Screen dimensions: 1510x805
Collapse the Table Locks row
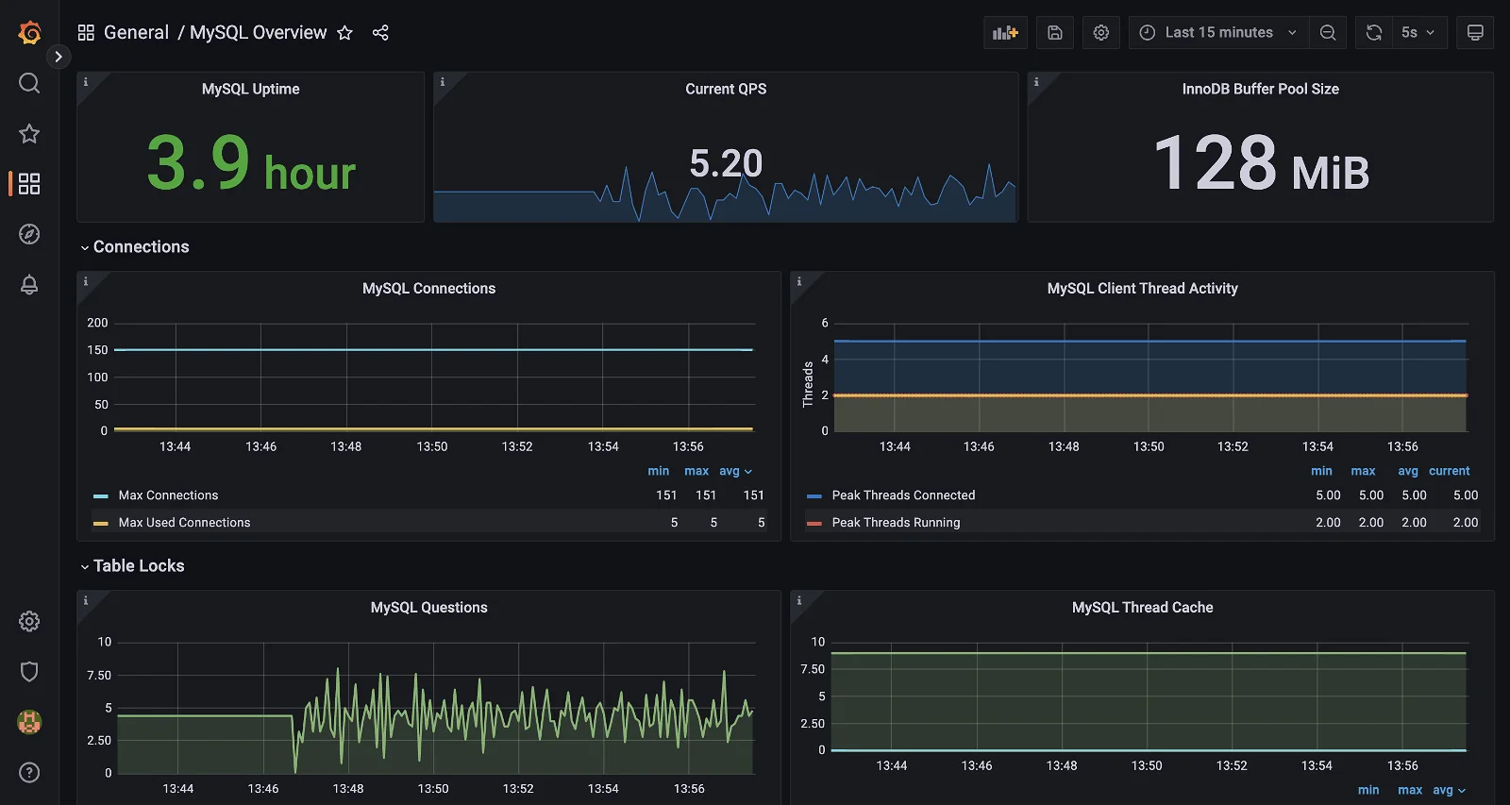[138, 566]
